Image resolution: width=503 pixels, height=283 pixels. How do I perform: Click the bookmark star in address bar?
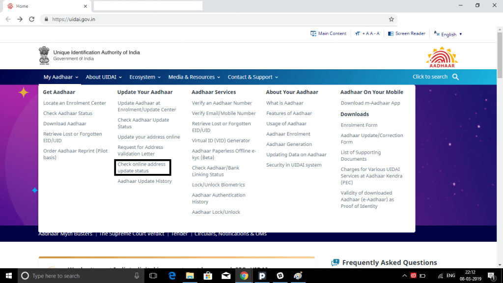tap(391, 19)
